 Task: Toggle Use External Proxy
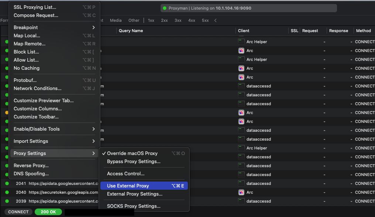pyautogui.click(x=144, y=186)
